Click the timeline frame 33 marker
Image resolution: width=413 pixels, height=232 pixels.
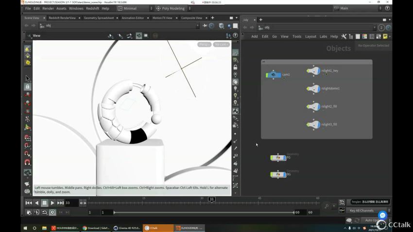click(x=211, y=199)
